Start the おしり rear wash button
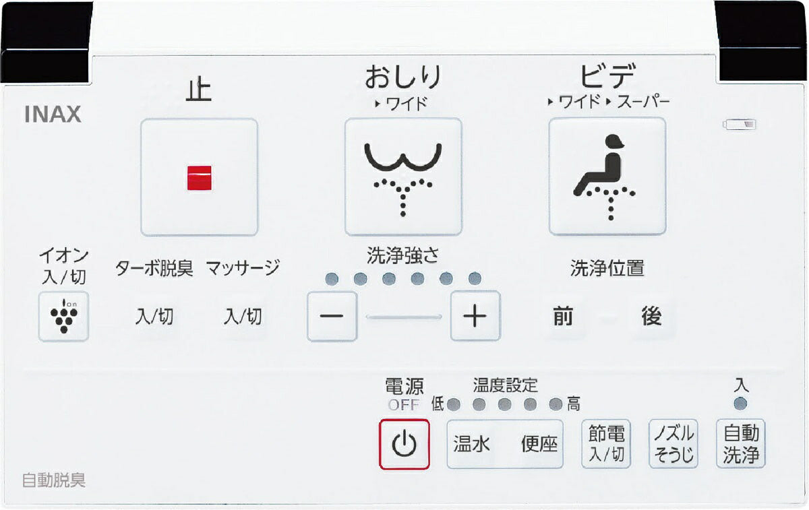This screenshot has height=510, width=809. 403,177
